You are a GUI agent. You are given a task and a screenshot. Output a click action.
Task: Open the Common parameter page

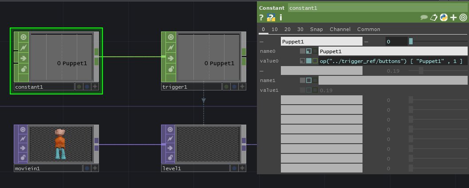pyautogui.click(x=369, y=29)
